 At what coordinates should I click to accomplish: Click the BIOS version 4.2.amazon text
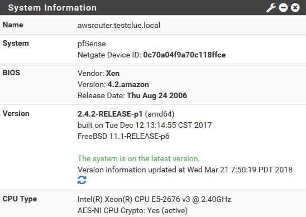128,85
